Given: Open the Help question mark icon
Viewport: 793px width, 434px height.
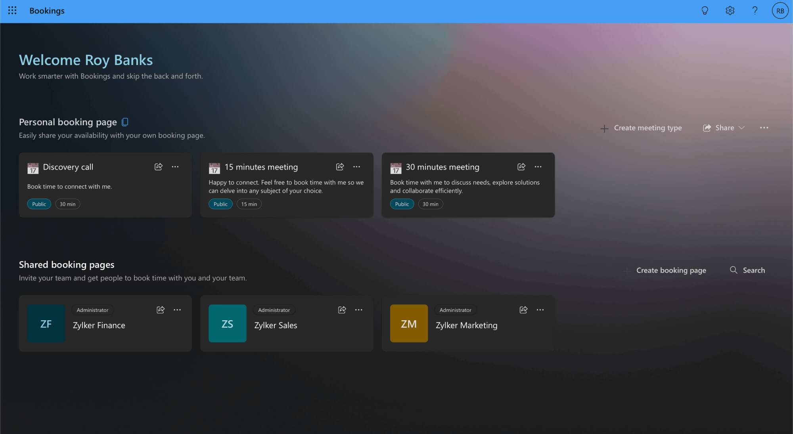Looking at the screenshot, I should (x=755, y=11).
